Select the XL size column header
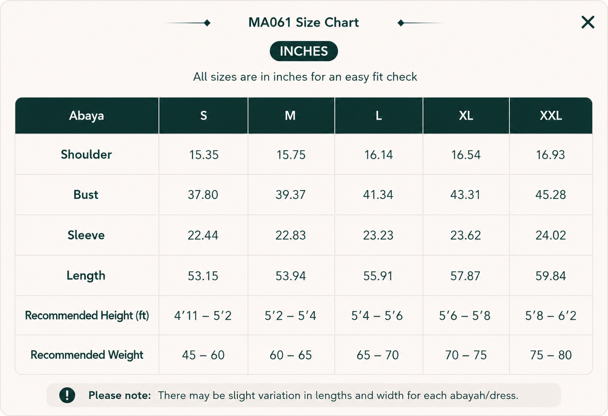The height and width of the screenshot is (416, 608). (x=466, y=116)
